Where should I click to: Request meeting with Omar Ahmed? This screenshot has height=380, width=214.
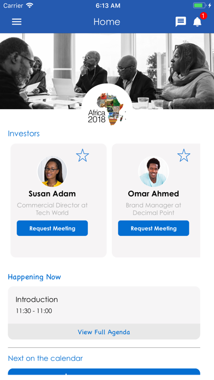point(153,228)
